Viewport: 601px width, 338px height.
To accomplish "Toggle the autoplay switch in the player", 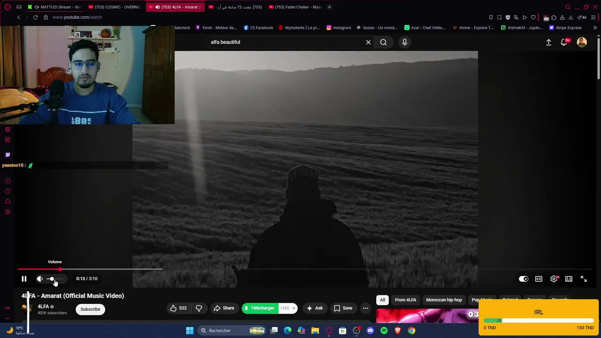I will pyautogui.click(x=524, y=279).
